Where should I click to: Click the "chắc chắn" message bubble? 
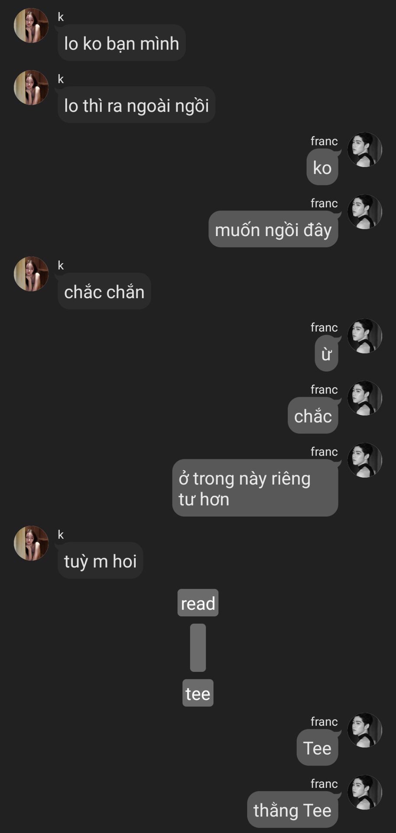104,291
